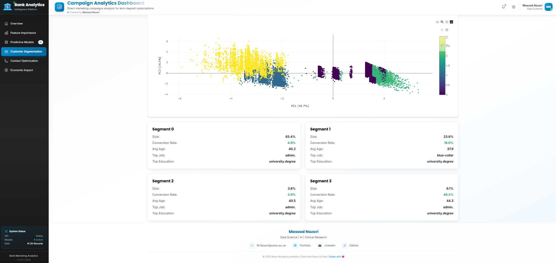Zoom out using the minus icon on chart
The width and height of the screenshot is (556, 263).
coord(447,30)
